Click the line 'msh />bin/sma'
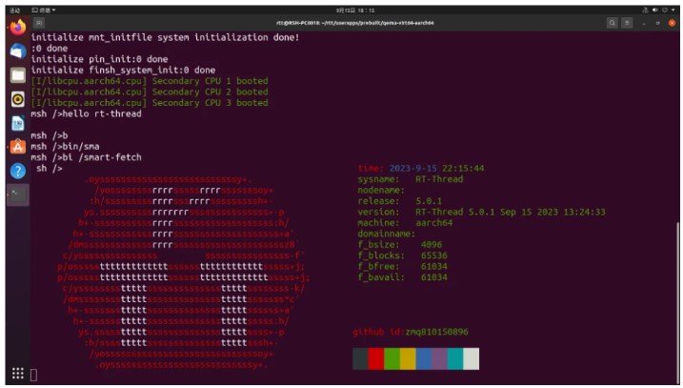This screenshot has height=388, width=683. (66, 147)
